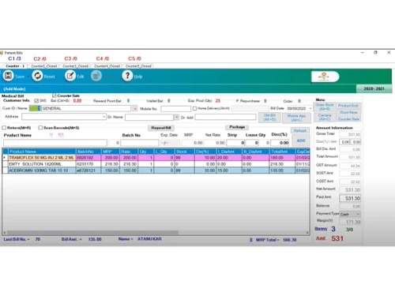Click the ADD button
This screenshot has height=296, width=395.
tap(301, 141)
